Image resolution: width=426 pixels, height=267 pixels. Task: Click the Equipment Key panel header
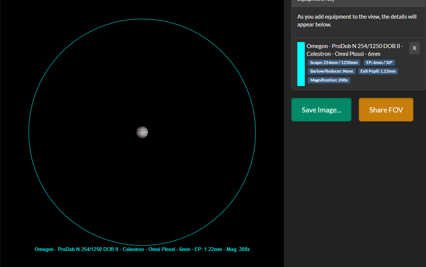[x=358, y=1]
